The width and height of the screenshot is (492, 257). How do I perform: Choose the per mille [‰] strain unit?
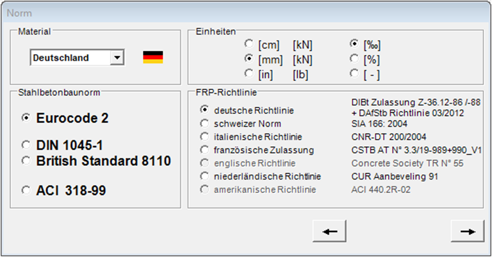pos(354,44)
